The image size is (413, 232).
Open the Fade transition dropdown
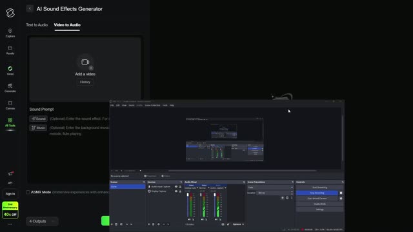pos(270,188)
